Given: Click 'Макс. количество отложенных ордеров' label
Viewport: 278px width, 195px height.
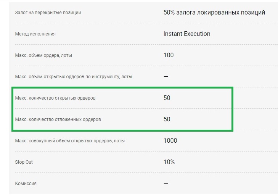Looking at the screenshot, I should [58, 119].
